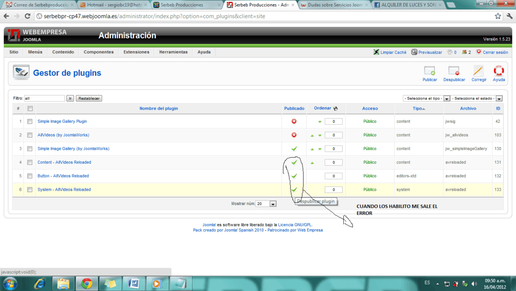Sort by the 'Nombre del plugin' column header
This screenshot has width=516, height=291.
coord(159,108)
